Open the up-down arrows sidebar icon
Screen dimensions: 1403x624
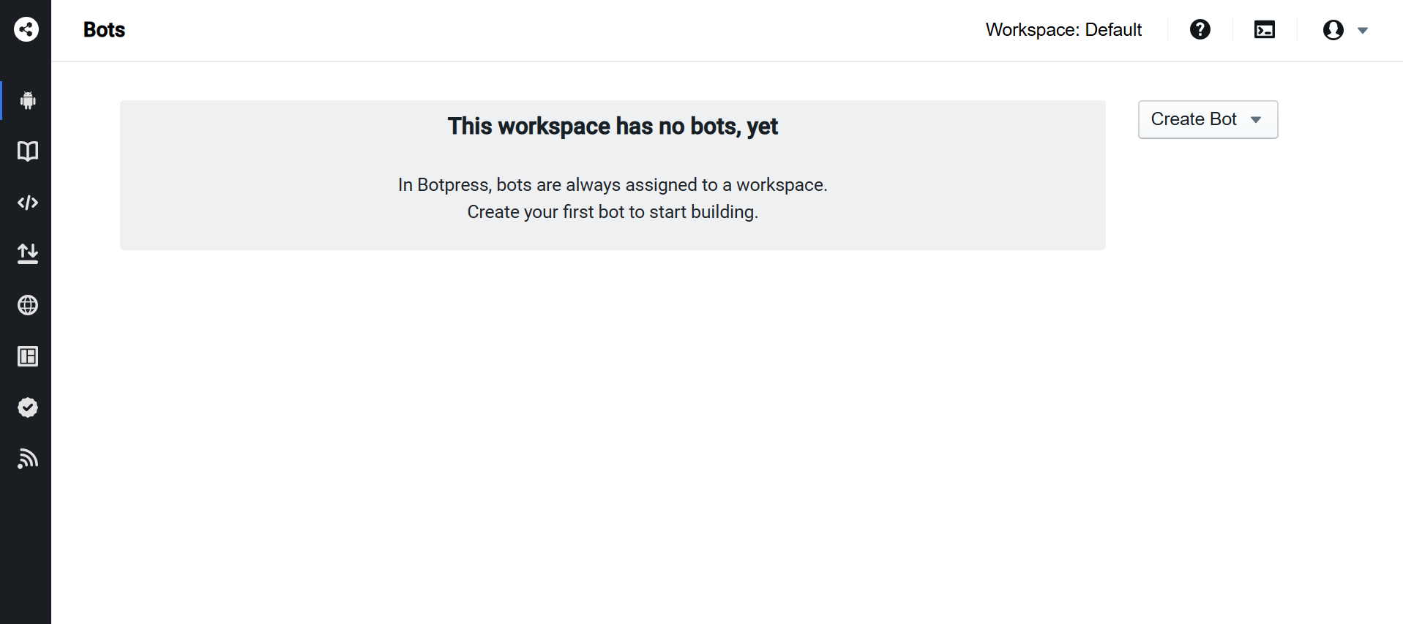pos(28,254)
